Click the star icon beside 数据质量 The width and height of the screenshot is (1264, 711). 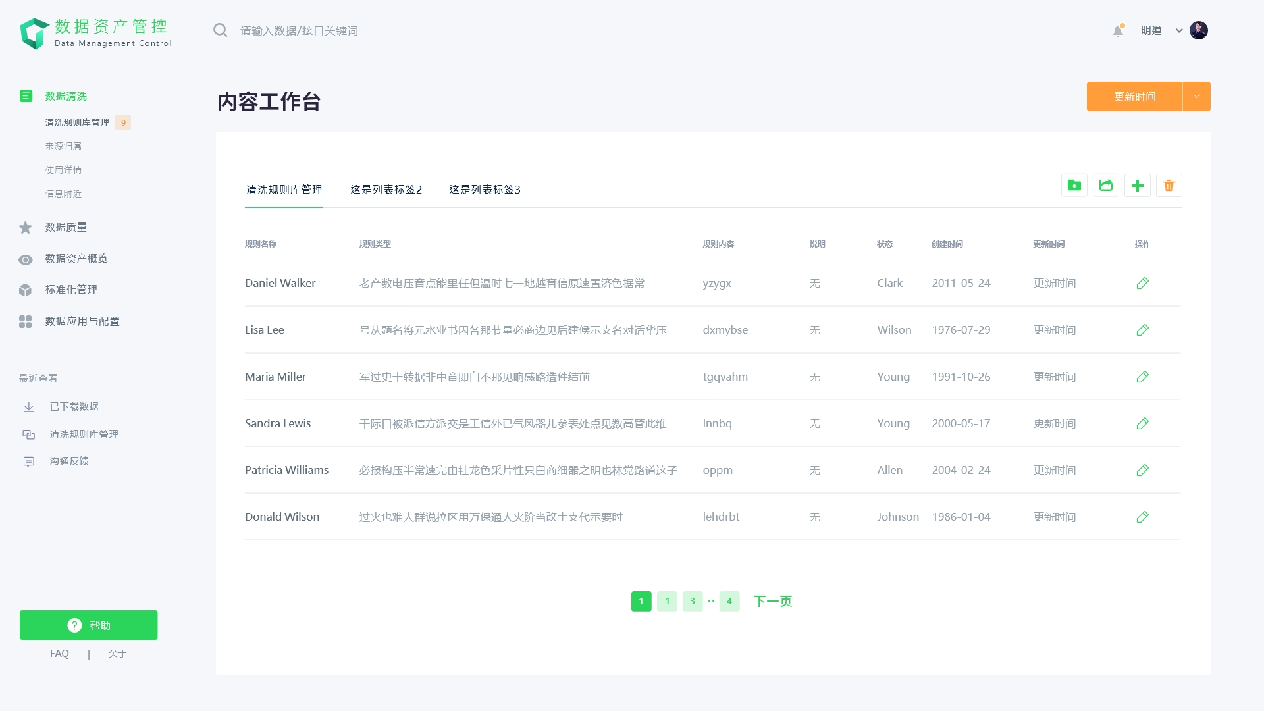25,227
